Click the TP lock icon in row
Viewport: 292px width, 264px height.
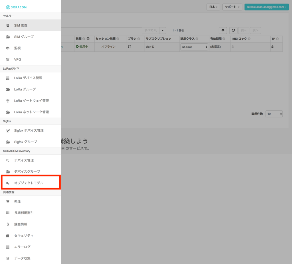(x=272, y=47)
